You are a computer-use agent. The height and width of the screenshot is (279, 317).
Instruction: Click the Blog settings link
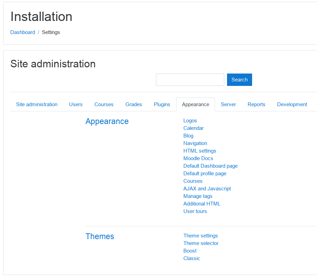click(x=188, y=136)
